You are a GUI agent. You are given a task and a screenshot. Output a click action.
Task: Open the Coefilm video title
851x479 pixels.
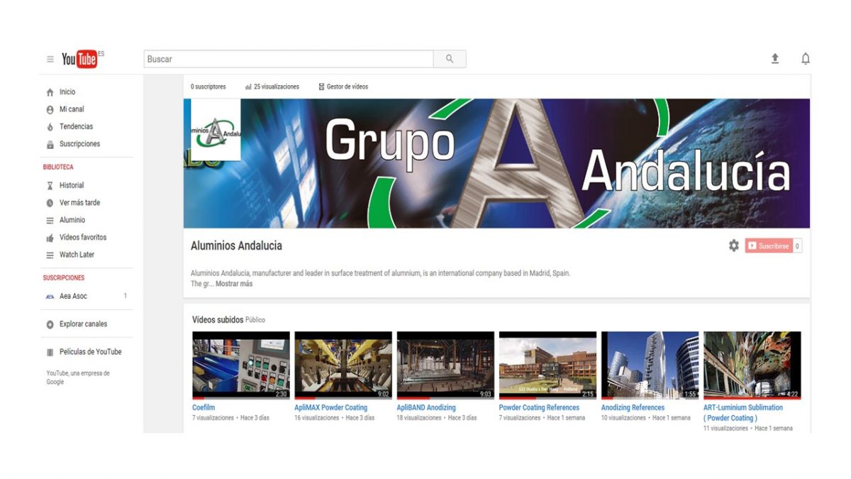point(204,407)
